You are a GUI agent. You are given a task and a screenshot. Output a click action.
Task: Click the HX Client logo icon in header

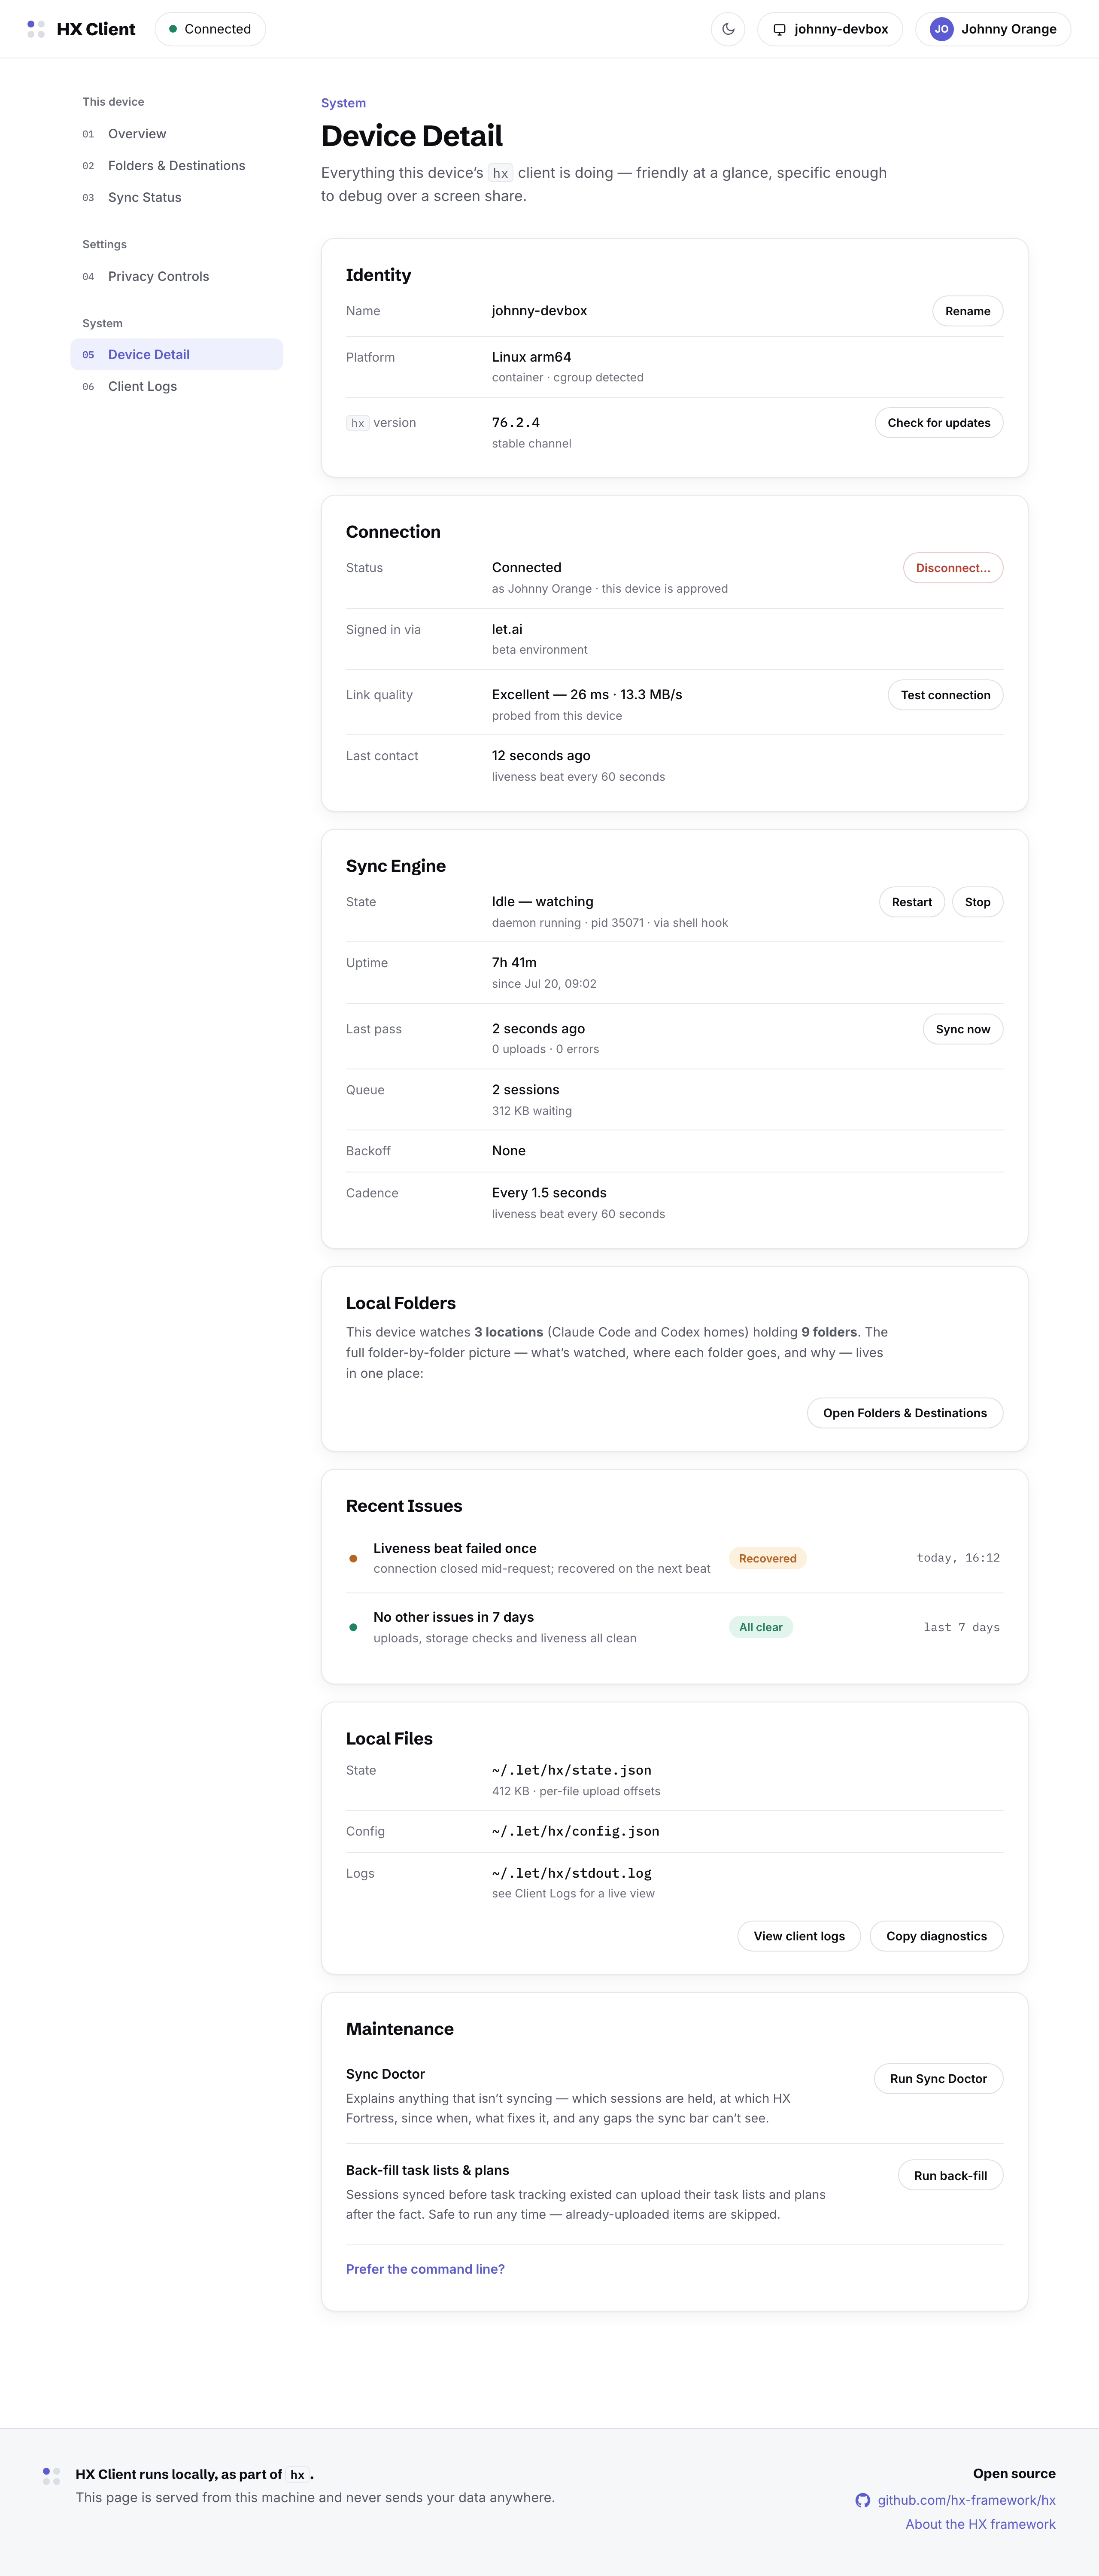[x=36, y=29]
